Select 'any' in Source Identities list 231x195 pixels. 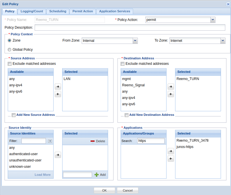click(x=31, y=148)
